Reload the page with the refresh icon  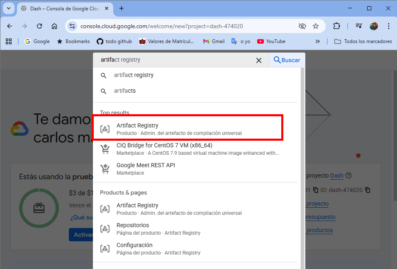[39, 26]
